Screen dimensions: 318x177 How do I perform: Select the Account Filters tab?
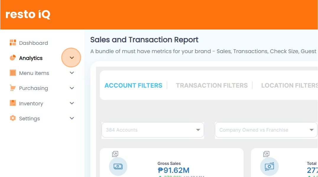click(x=133, y=86)
